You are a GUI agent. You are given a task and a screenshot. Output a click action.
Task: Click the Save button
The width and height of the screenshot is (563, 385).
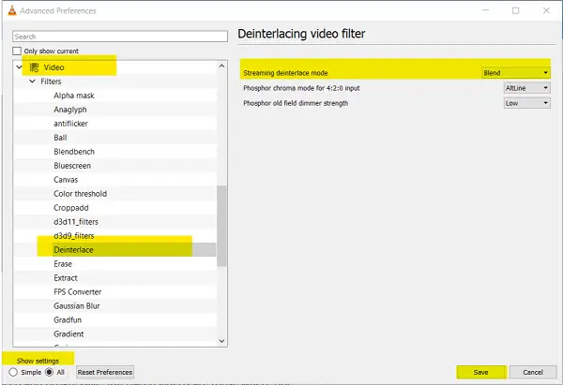[481, 372]
